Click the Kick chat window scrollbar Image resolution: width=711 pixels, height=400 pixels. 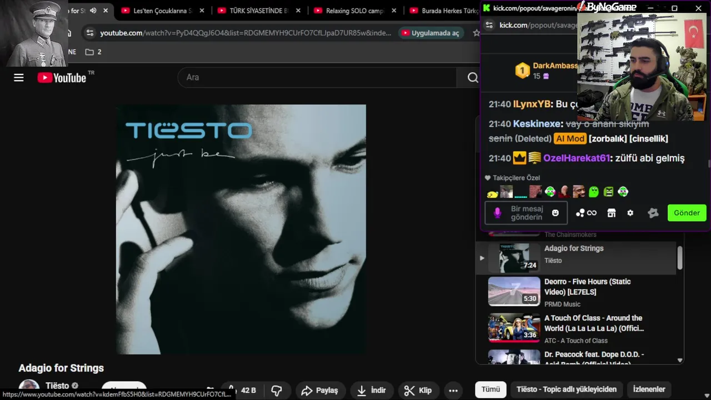[x=708, y=163]
